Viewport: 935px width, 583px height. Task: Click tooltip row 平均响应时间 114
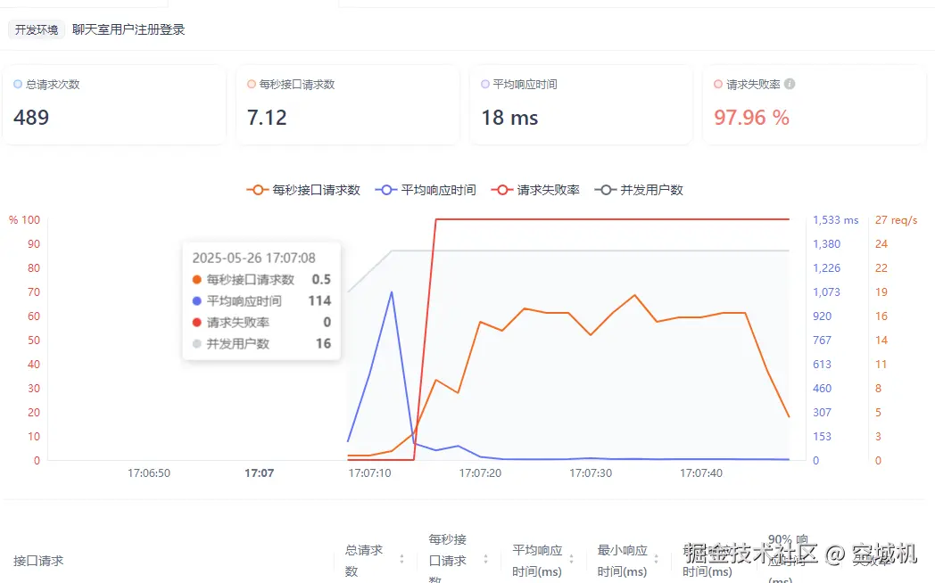[261, 300]
